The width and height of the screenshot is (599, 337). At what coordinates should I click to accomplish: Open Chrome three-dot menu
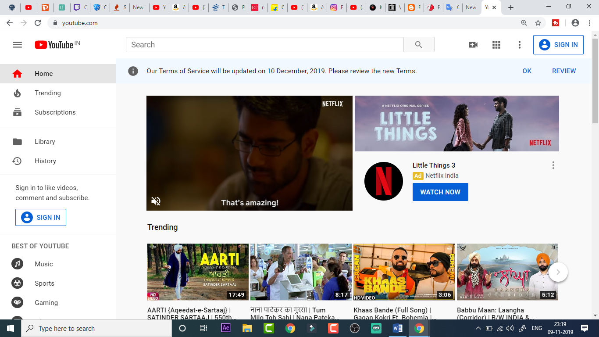(590, 23)
